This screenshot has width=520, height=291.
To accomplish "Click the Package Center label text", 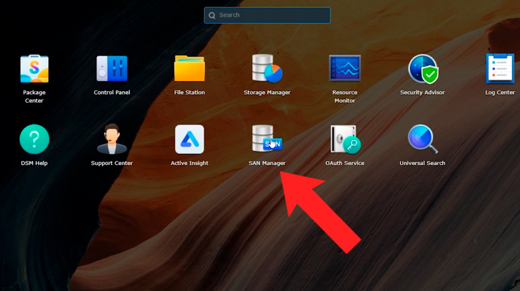I will point(34,97).
